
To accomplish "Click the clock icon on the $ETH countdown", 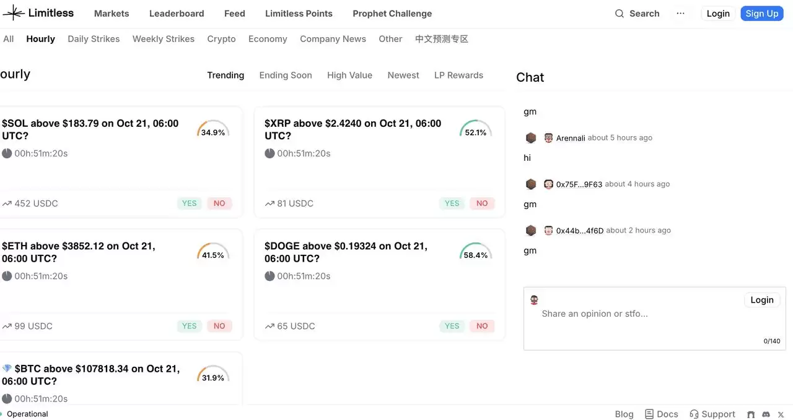I will pyautogui.click(x=6, y=276).
